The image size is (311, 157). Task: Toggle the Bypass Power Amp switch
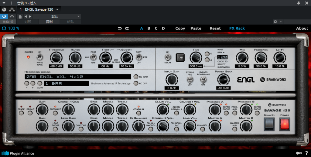click(x=203, y=80)
